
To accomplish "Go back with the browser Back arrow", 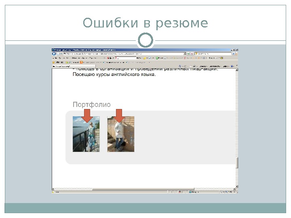I will click(x=54, y=54).
